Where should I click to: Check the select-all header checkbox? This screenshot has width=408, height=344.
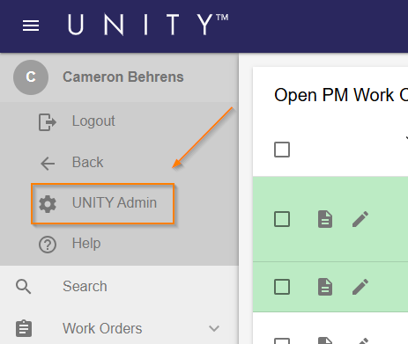tap(282, 150)
